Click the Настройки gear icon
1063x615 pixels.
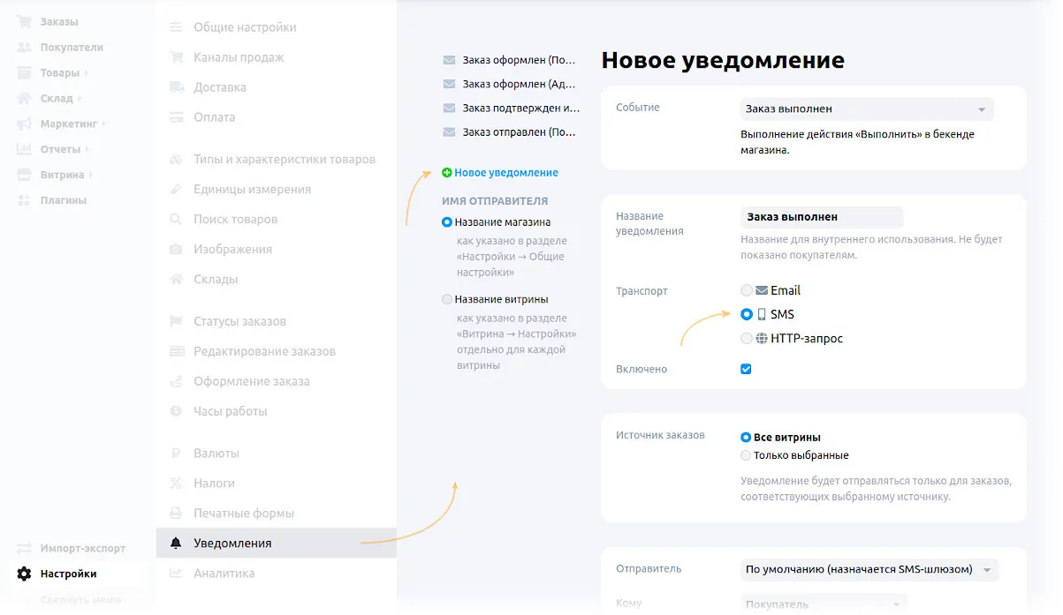tap(22, 574)
